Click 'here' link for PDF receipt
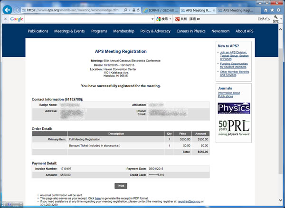Image resolution: width=285 pixels, height=208 pixels. [x=98, y=199]
